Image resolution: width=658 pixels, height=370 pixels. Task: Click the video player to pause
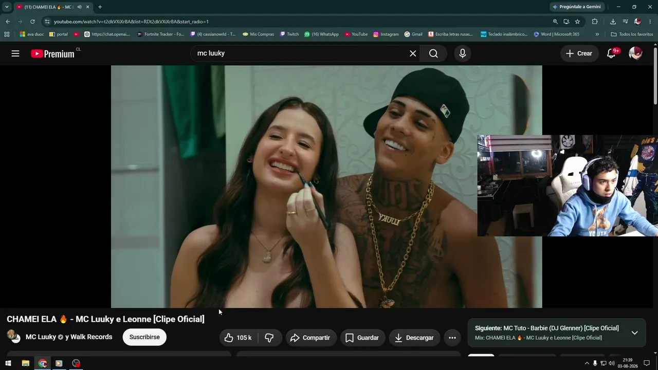point(326,187)
